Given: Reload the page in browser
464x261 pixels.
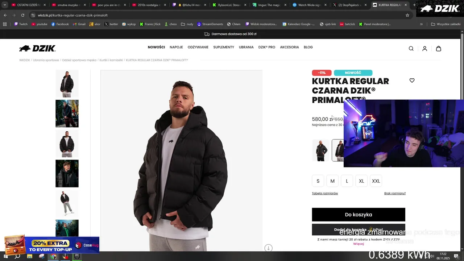Looking at the screenshot, I should coord(22,15).
